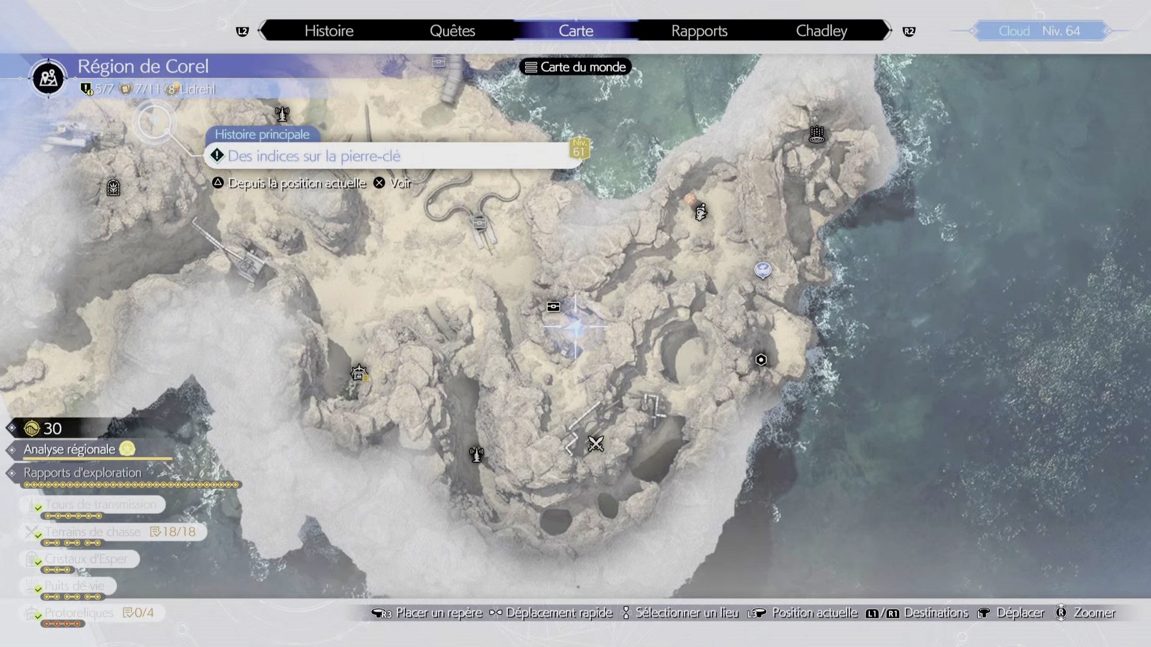Open the Carte du monde list
Screen dimensions: 1151x647
point(575,67)
